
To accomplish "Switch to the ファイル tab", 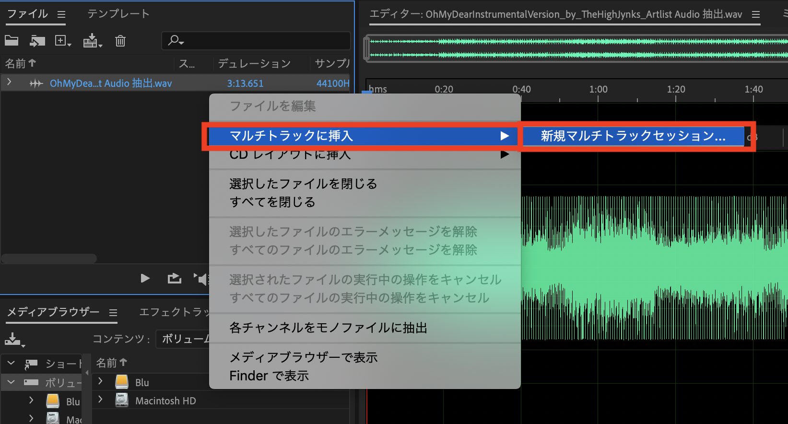I will (x=27, y=14).
